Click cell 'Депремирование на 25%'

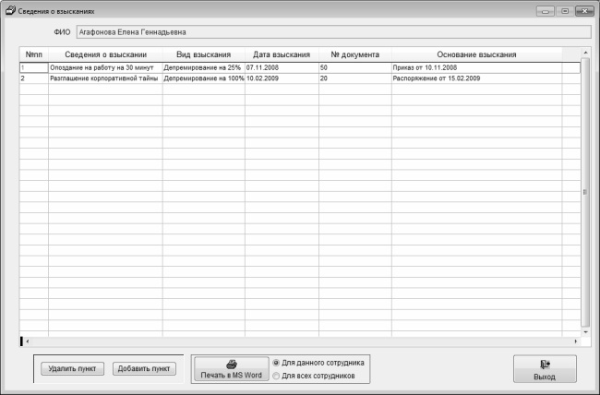(x=204, y=67)
